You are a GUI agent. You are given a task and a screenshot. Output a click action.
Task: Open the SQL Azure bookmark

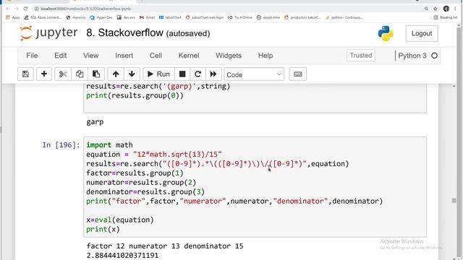tap(43, 17)
